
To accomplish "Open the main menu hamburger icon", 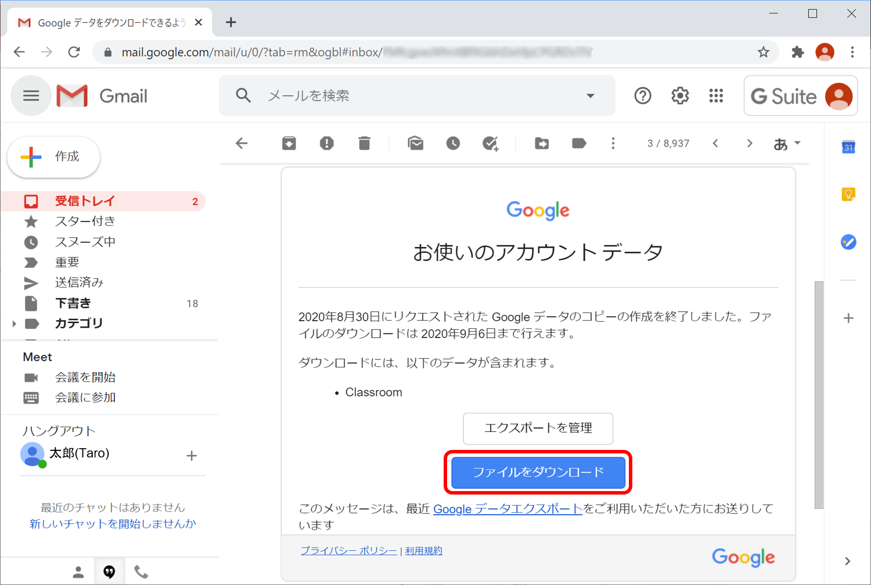I will pyautogui.click(x=31, y=96).
